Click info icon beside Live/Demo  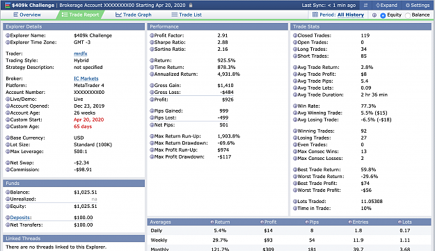point(8,99)
